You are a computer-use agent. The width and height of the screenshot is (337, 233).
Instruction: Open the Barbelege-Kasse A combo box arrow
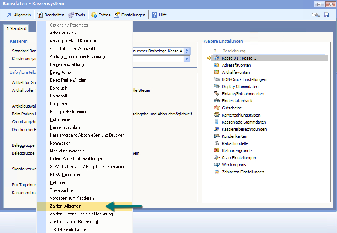187,51
